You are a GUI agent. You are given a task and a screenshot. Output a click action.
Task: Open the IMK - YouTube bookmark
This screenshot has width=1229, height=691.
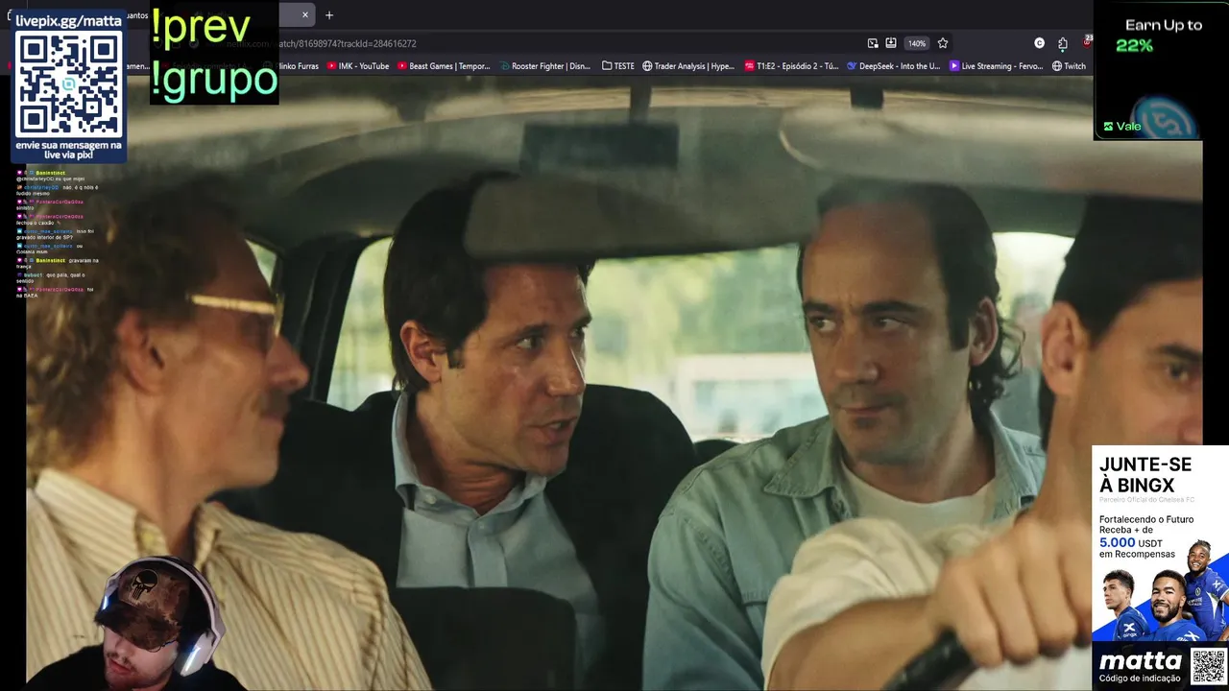[358, 66]
